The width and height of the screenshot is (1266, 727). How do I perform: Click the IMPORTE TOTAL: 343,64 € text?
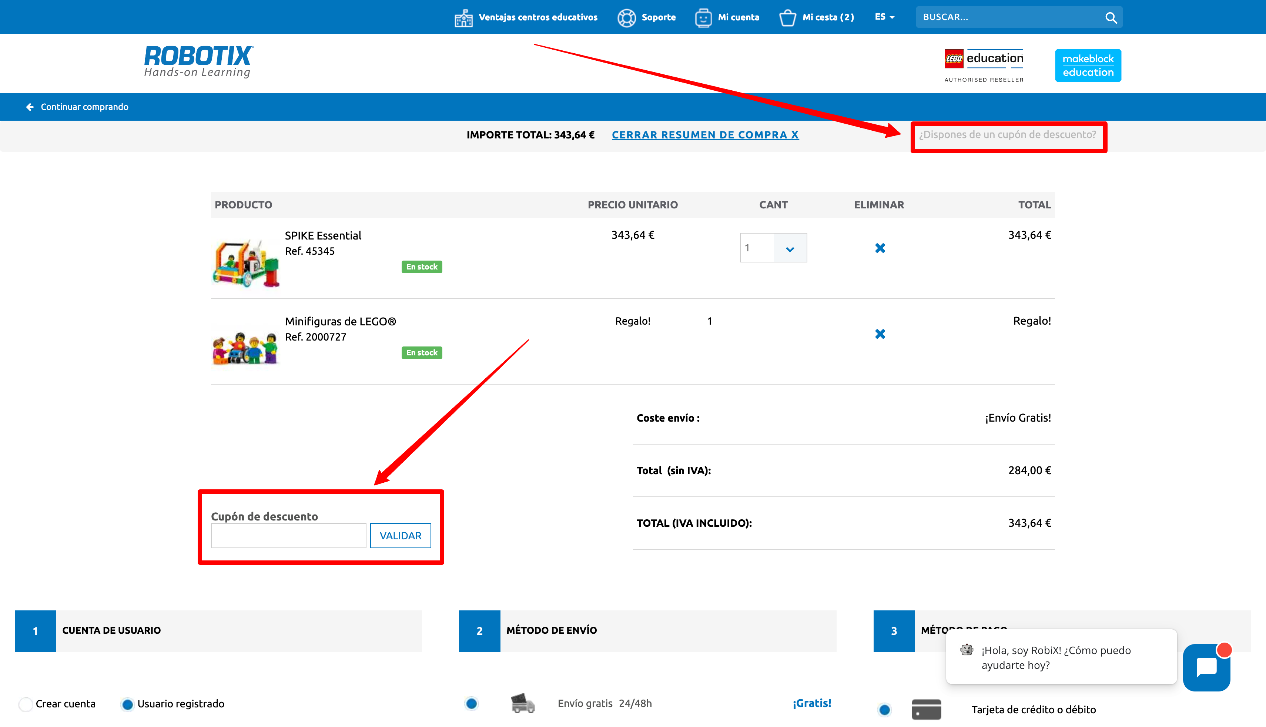(530, 135)
